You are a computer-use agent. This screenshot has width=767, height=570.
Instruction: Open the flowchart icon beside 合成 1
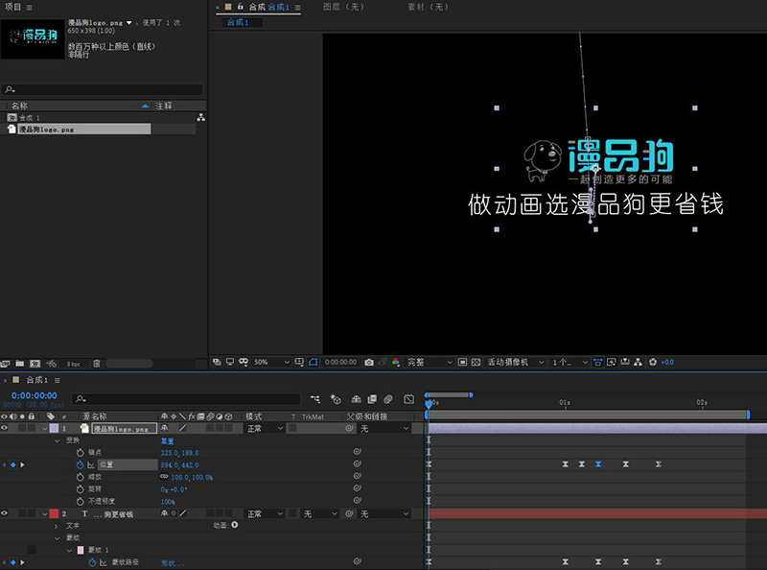pyautogui.click(x=201, y=117)
